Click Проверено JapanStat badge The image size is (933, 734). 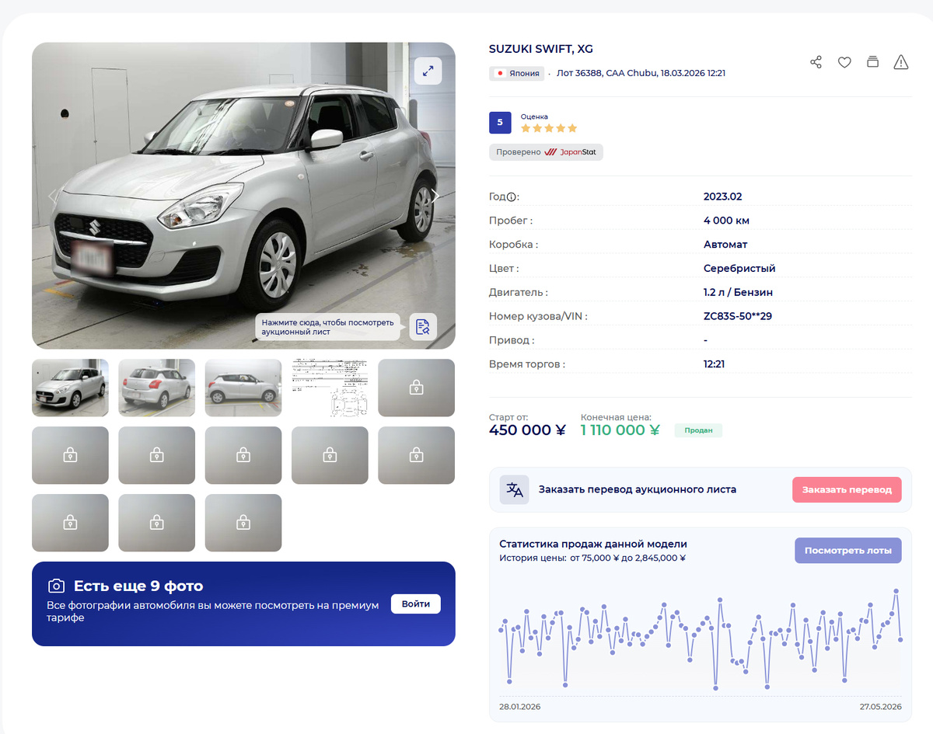(x=546, y=152)
